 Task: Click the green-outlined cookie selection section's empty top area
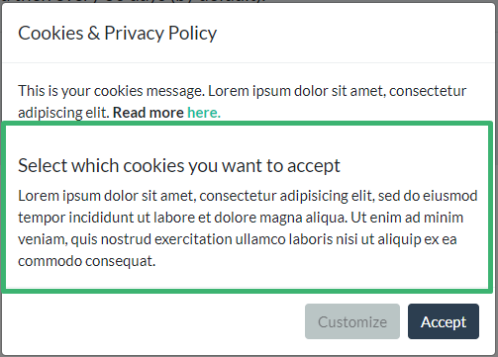coord(247,140)
